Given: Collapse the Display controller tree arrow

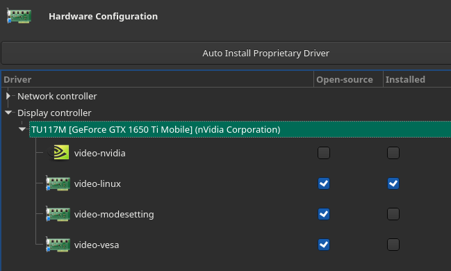Looking at the screenshot, I should [8, 113].
